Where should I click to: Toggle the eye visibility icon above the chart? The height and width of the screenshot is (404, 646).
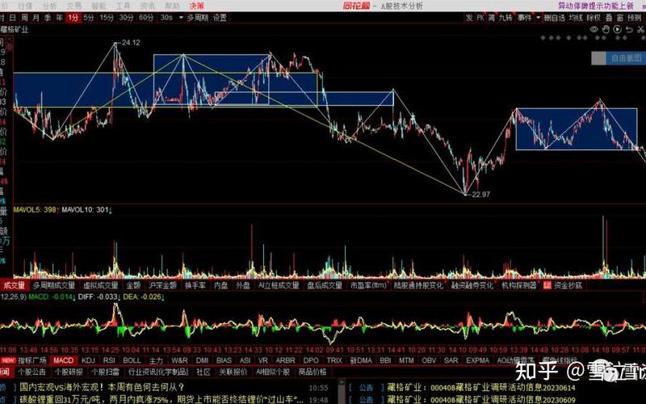(594, 29)
